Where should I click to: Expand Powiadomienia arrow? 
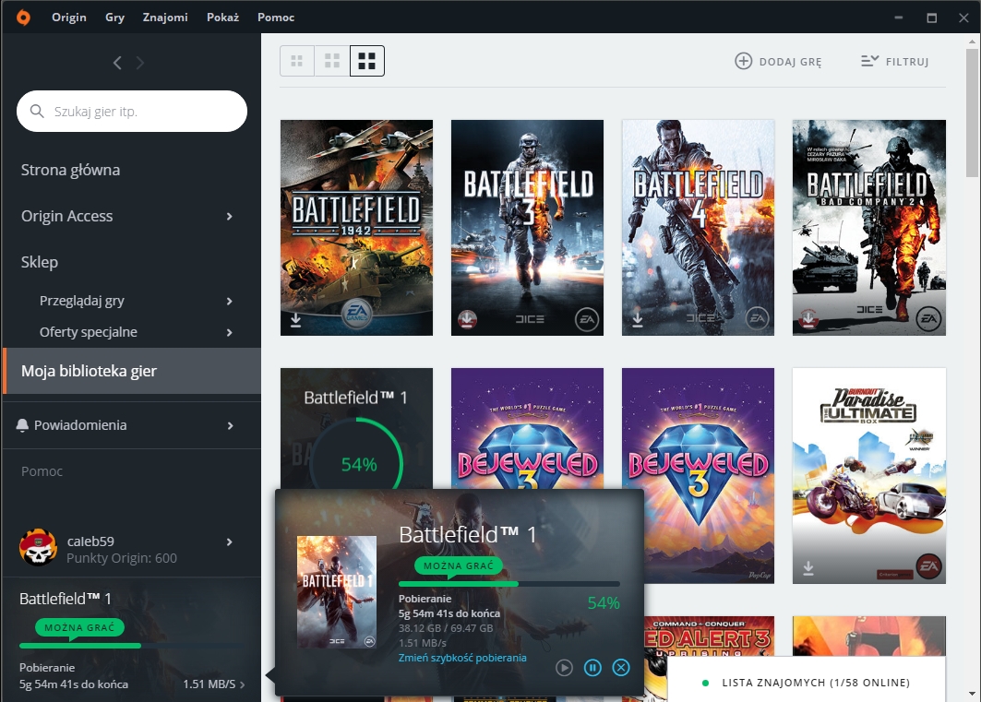[x=230, y=425]
